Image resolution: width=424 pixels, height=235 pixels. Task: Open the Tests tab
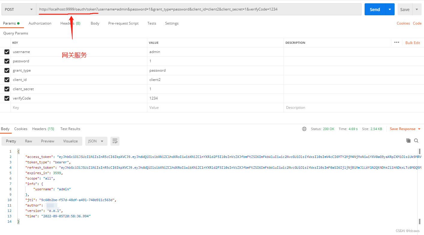152,23
